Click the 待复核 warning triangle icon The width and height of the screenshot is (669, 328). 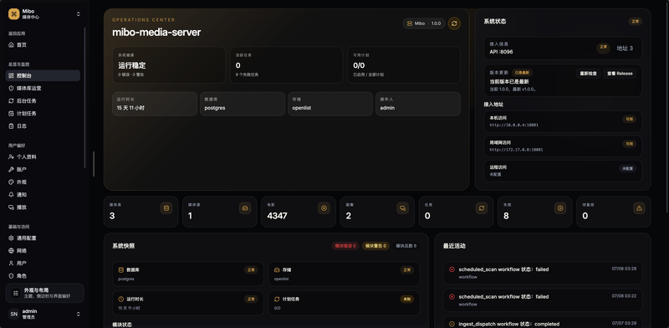(639, 208)
